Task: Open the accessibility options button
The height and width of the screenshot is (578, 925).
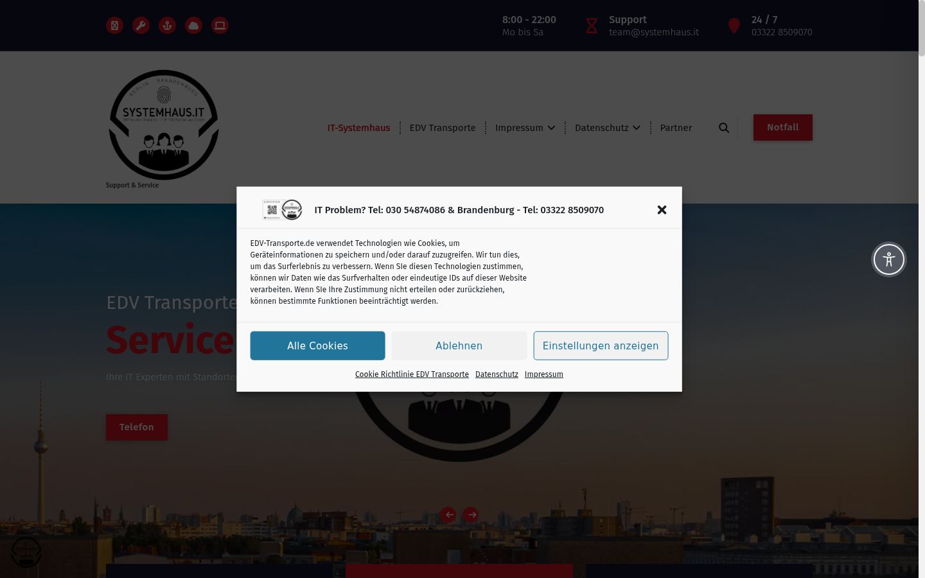Action: [x=889, y=259]
